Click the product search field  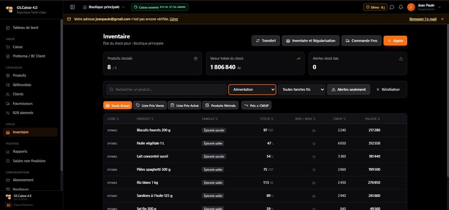(167, 89)
